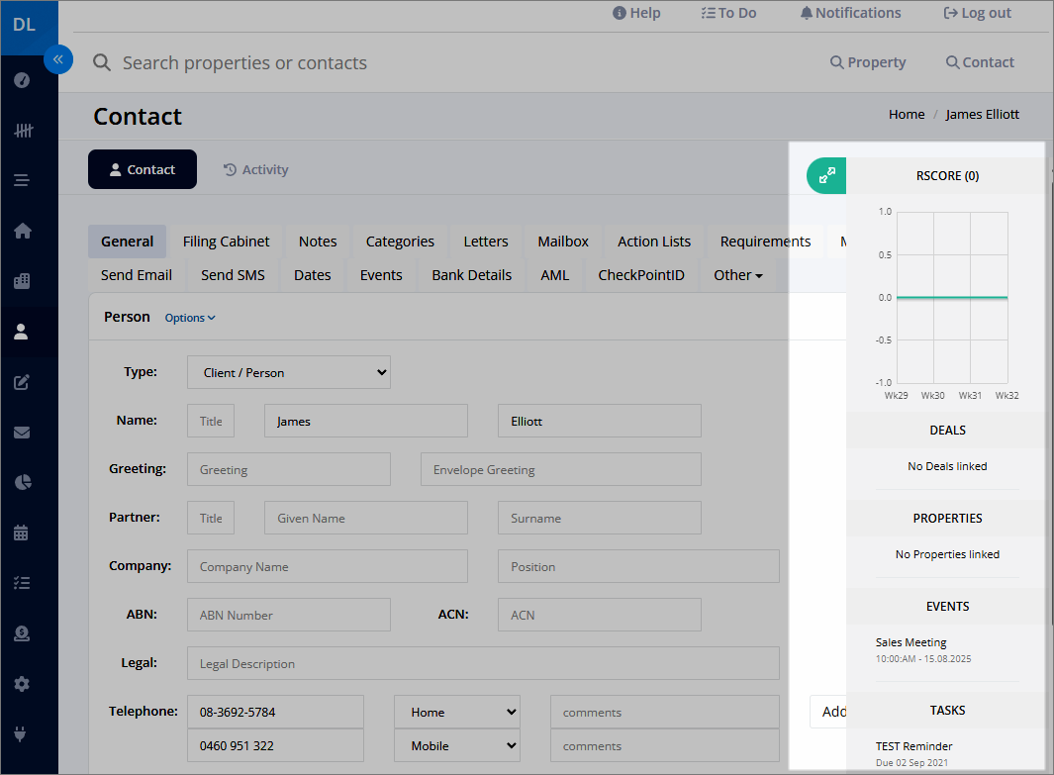Open the Sales Meeting event

click(910, 642)
